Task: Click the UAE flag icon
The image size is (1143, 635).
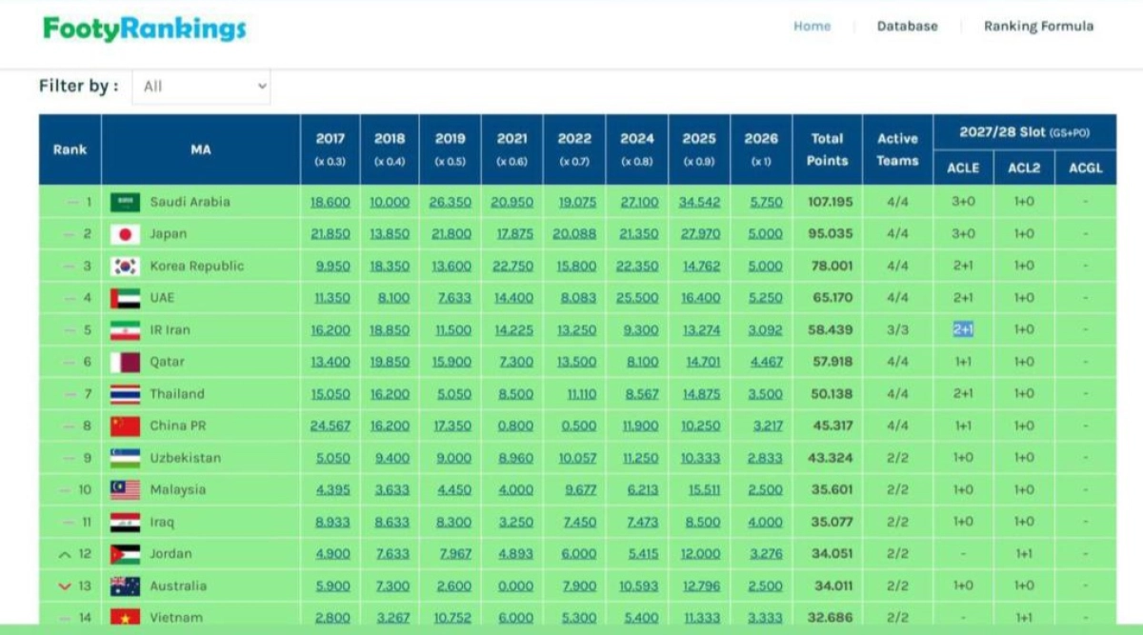Action: coord(126,298)
